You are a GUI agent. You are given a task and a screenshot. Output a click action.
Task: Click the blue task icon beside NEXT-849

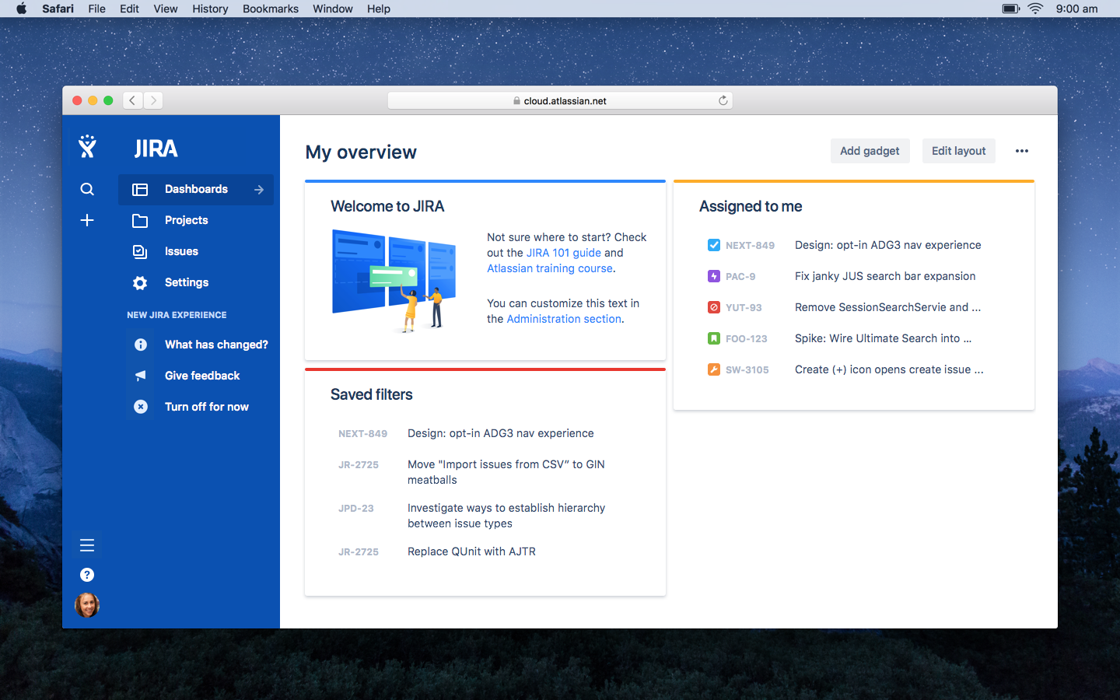pyautogui.click(x=713, y=245)
